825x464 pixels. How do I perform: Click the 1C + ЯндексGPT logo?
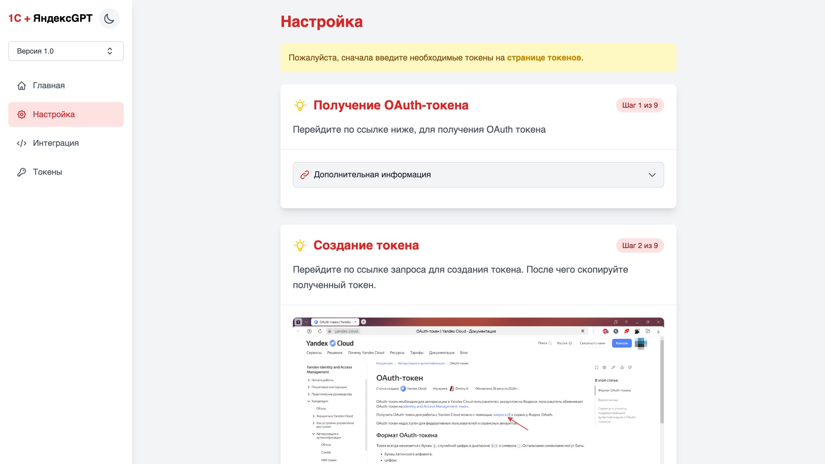click(50, 18)
